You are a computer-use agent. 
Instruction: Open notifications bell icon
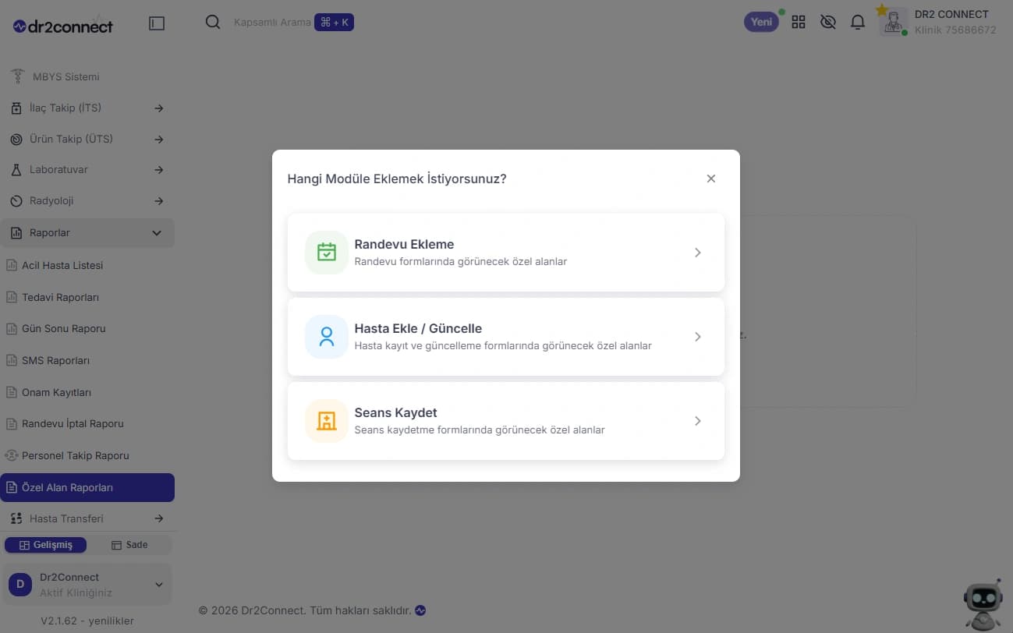857,23
